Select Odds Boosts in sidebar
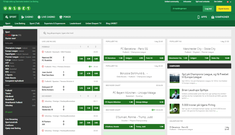The image size is (235, 135). (11, 78)
